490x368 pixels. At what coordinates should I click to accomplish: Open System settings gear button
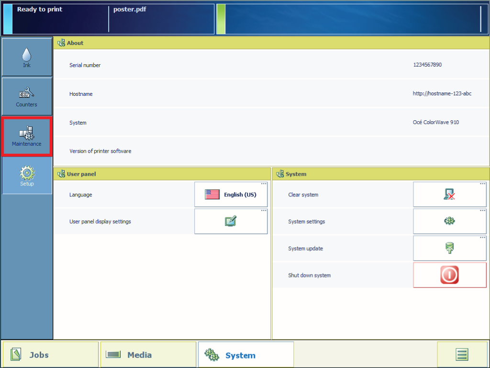tap(450, 221)
